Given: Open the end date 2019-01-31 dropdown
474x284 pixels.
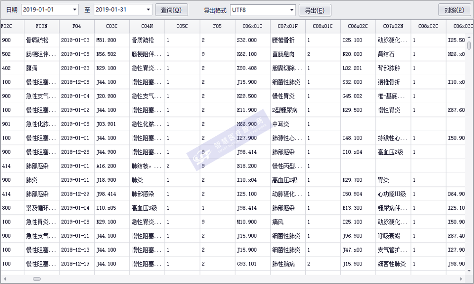Looking at the screenshot, I should (x=148, y=10).
